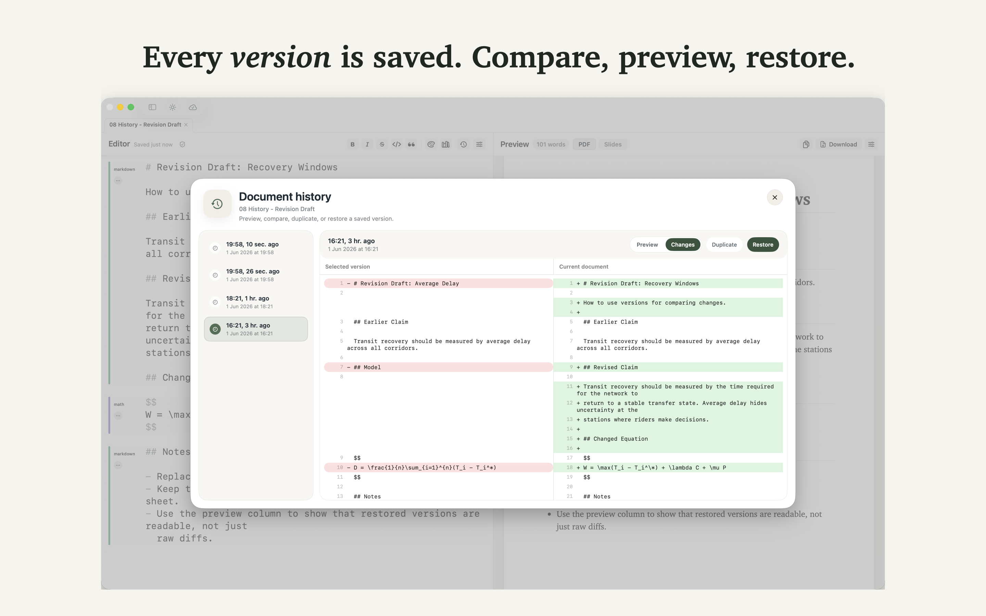The width and height of the screenshot is (986, 616).
Task: Switch theme with the sun icon
Action: click(x=173, y=107)
